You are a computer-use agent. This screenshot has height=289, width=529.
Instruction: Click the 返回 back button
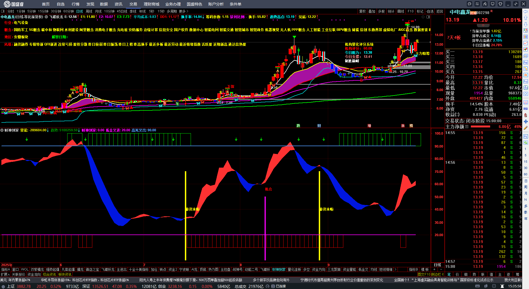click(x=440, y=11)
